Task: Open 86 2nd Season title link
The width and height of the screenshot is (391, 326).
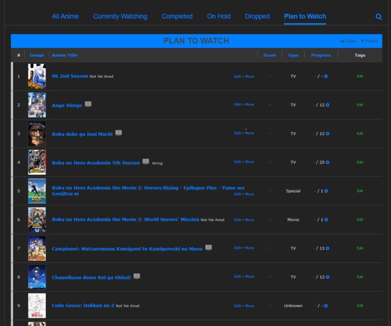Action: [x=70, y=76]
